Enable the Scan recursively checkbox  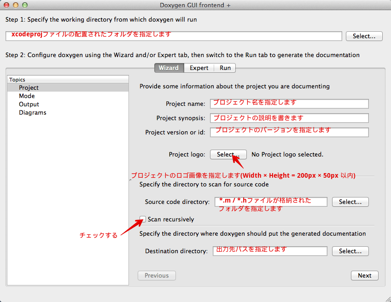(142, 220)
